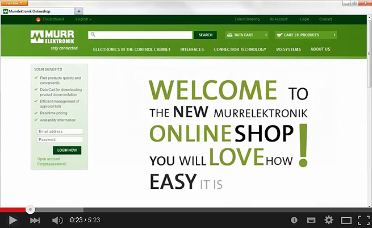Click the Open account link

point(48,159)
